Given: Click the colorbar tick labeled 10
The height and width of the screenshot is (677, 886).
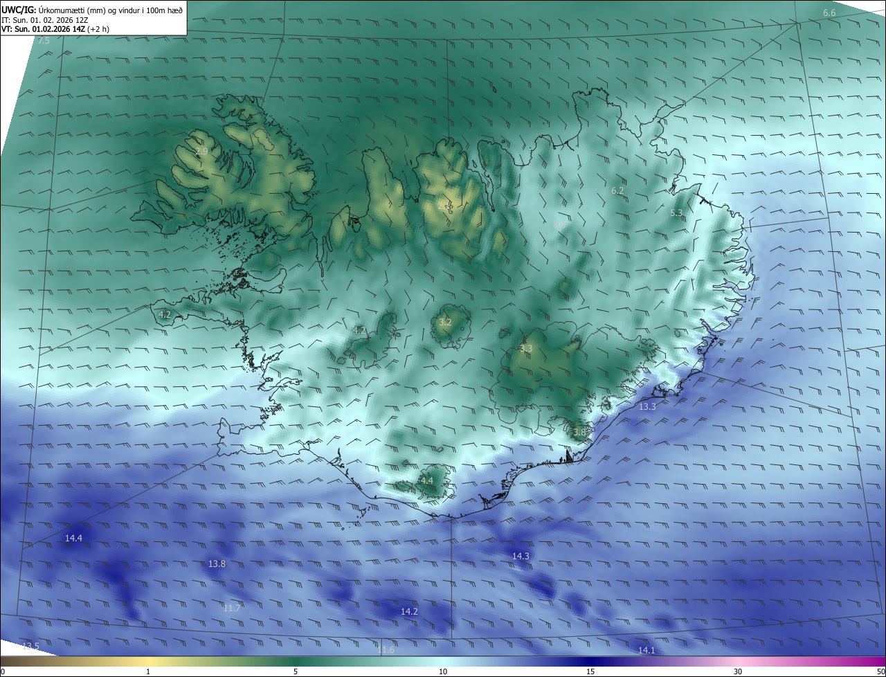Looking at the screenshot, I should (443, 671).
